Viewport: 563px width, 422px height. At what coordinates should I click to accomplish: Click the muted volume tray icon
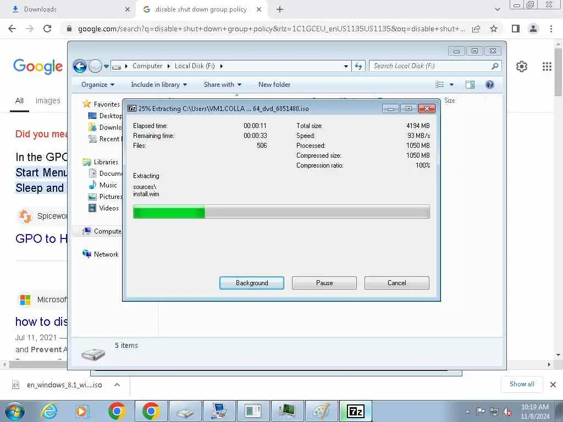pyautogui.click(x=507, y=412)
